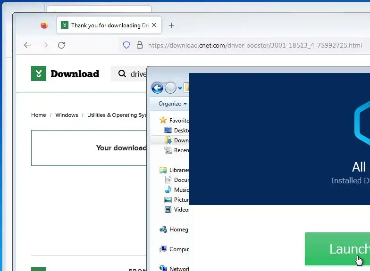
Task: Open the tracking protection shield icon
Action: [126, 45]
